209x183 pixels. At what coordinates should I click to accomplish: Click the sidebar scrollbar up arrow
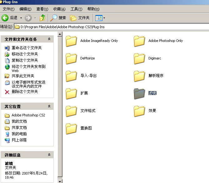(60, 34)
